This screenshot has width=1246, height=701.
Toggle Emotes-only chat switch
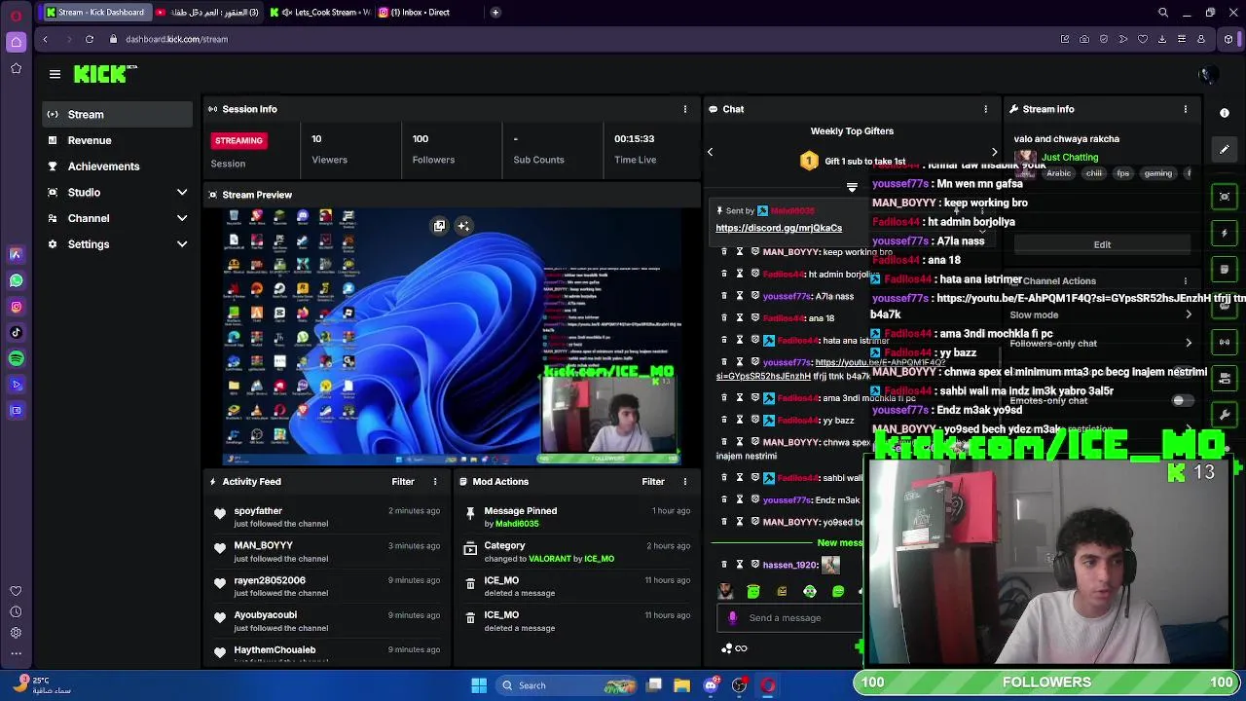pyautogui.click(x=1181, y=400)
